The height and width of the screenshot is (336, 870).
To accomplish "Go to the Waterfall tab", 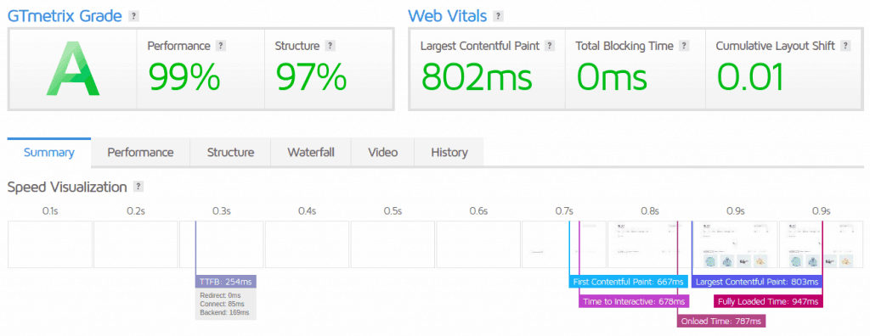I will pos(311,153).
